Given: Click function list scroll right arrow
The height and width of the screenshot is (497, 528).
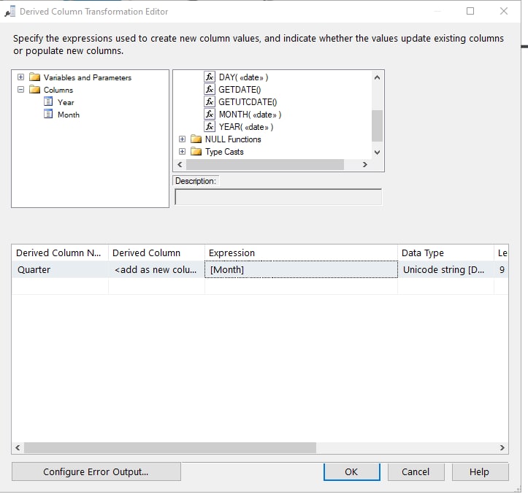Looking at the screenshot, I should coord(365,164).
